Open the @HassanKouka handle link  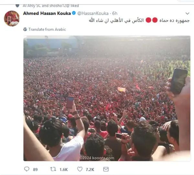coord(93,13)
